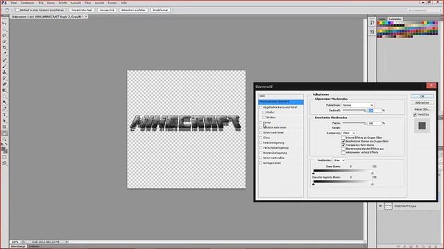Screen dimensions: 444x249
Task: Toggle Bildlauf in allen Fenstern checkbox
Action: click(17, 10)
